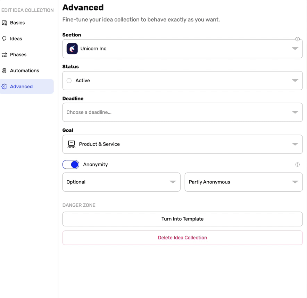Image resolution: width=307 pixels, height=298 pixels.
Task: Open the Partly Anonymous dropdown
Action: tap(295, 182)
